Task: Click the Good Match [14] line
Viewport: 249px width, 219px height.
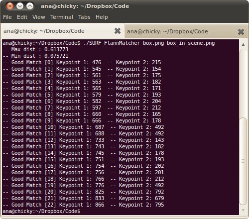Action: click(x=83, y=153)
